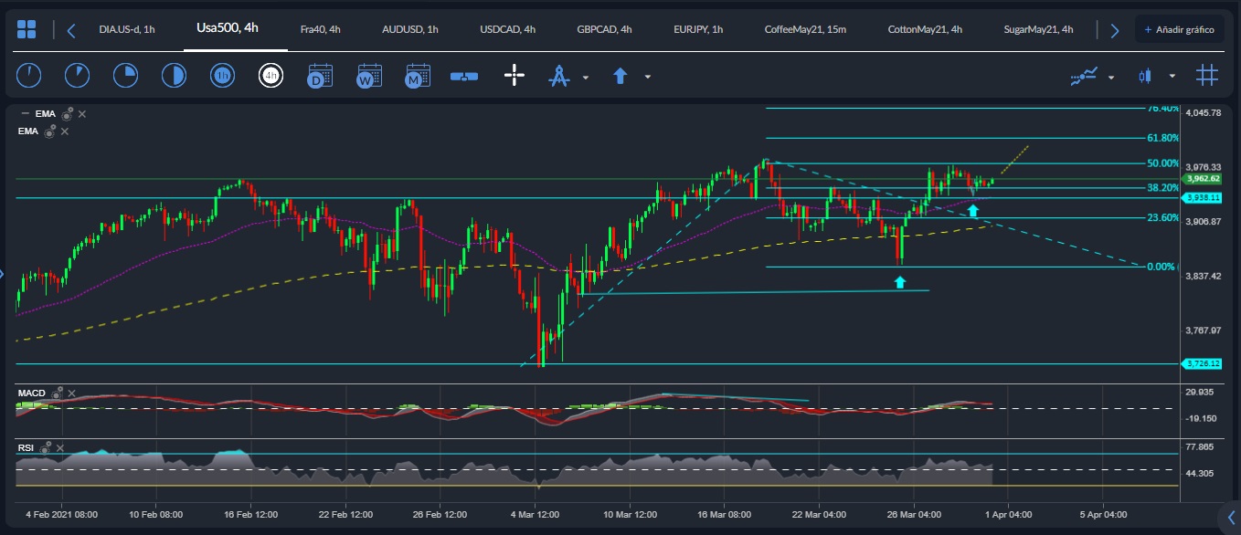The image size is (1241, 535).
Task: Select the weekly (W) timeframe icon
Action: 369,76
